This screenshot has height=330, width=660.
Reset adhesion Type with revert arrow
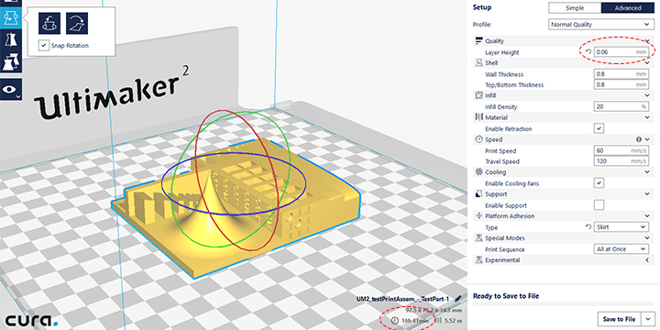588,227
